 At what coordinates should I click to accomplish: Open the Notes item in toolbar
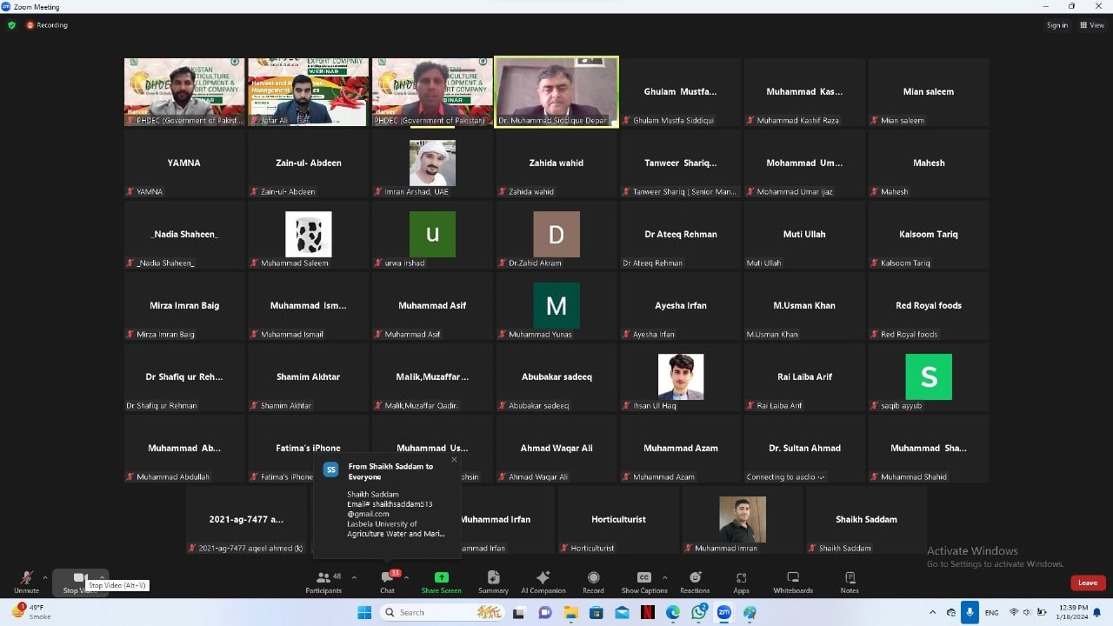[x=850, y=582]
